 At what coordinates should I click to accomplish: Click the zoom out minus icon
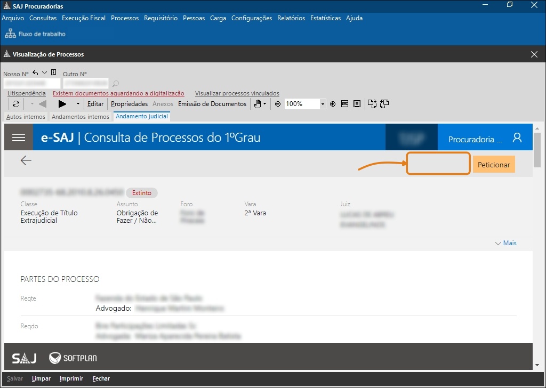click(x=278, y=104)
